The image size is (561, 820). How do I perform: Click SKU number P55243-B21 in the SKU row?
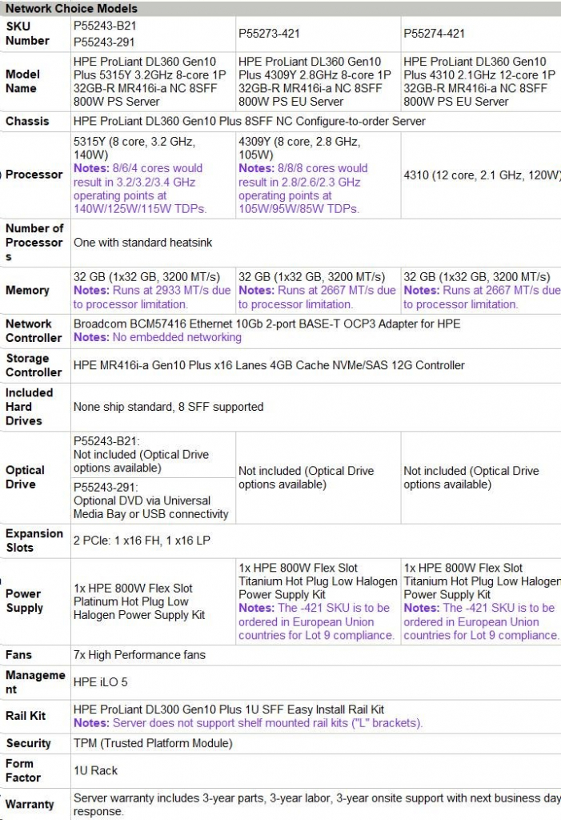pyautogui.click(x=106, y=26)
